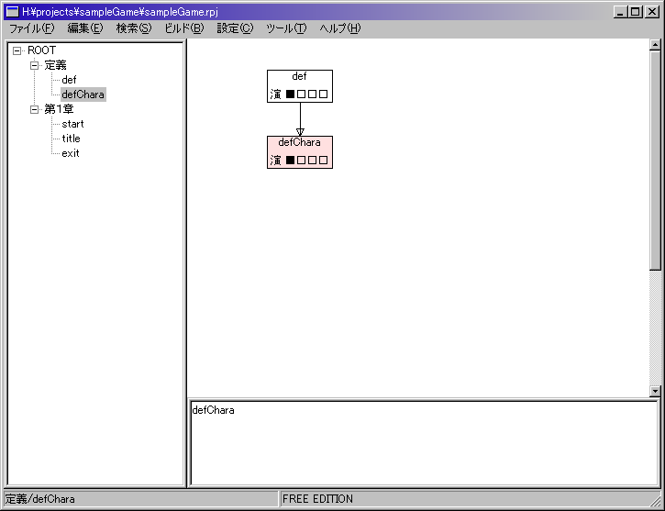The height and width of the screenshot is (511, 665).
Task: Open the 設定(C) menu
Action: click(235, 28)
